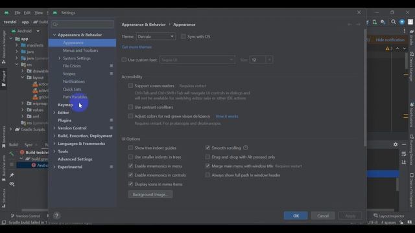The width and height of the screenshot is (415, 233).
Task: Click the device manager icon in main toolbar
Action: click(375, 22)
